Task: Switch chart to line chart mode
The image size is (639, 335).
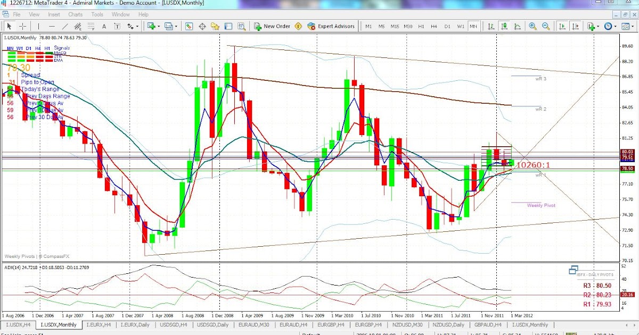Action: [x=517, y=26]
